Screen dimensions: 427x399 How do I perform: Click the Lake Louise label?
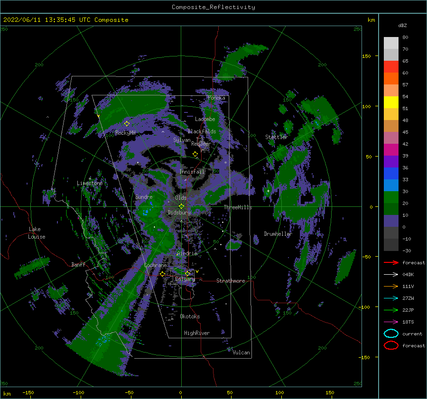pos(37,233)
